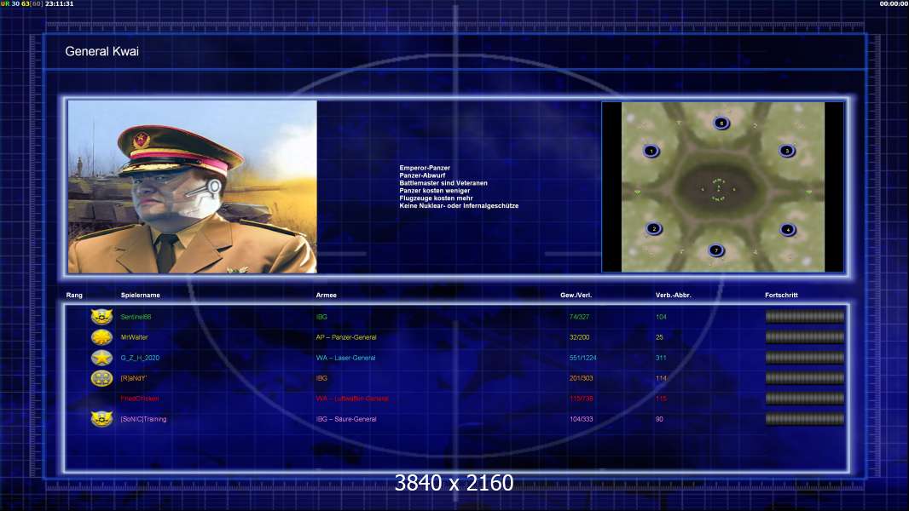Click the progress bar in G_Z_H_2020's row
Screen dimensions: 909x511
(x=805, y=358)
